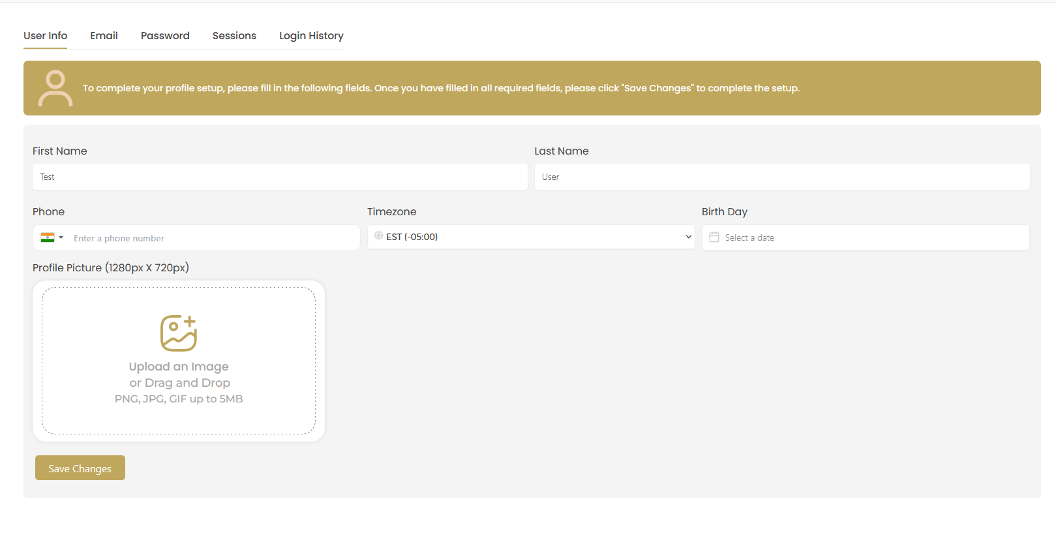The width and height of the screenshot is (1056, 544).
Task: Click the PNG, JPG, GIF up to 5MB text
Action: [x=179, y=399]
